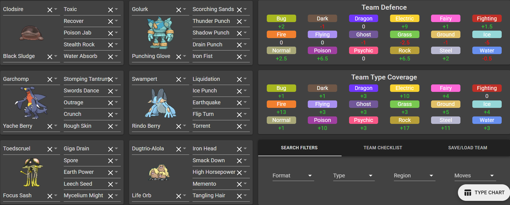Switch to the Team Checklist tab
The width and height of the screenshot is (510, 205).
click(383, 148)
